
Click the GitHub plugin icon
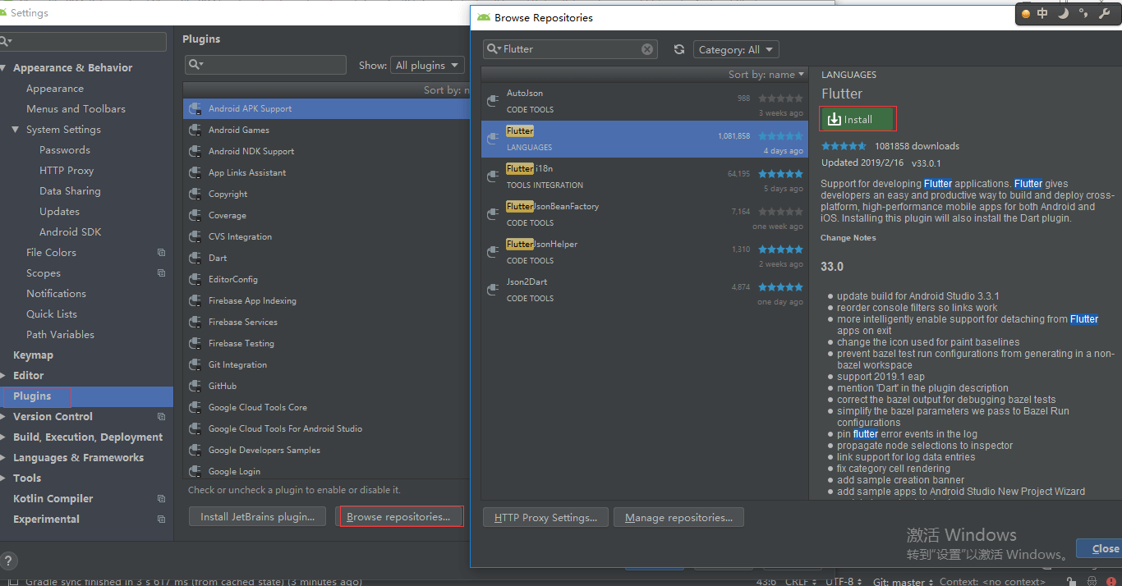click(195, 386)
